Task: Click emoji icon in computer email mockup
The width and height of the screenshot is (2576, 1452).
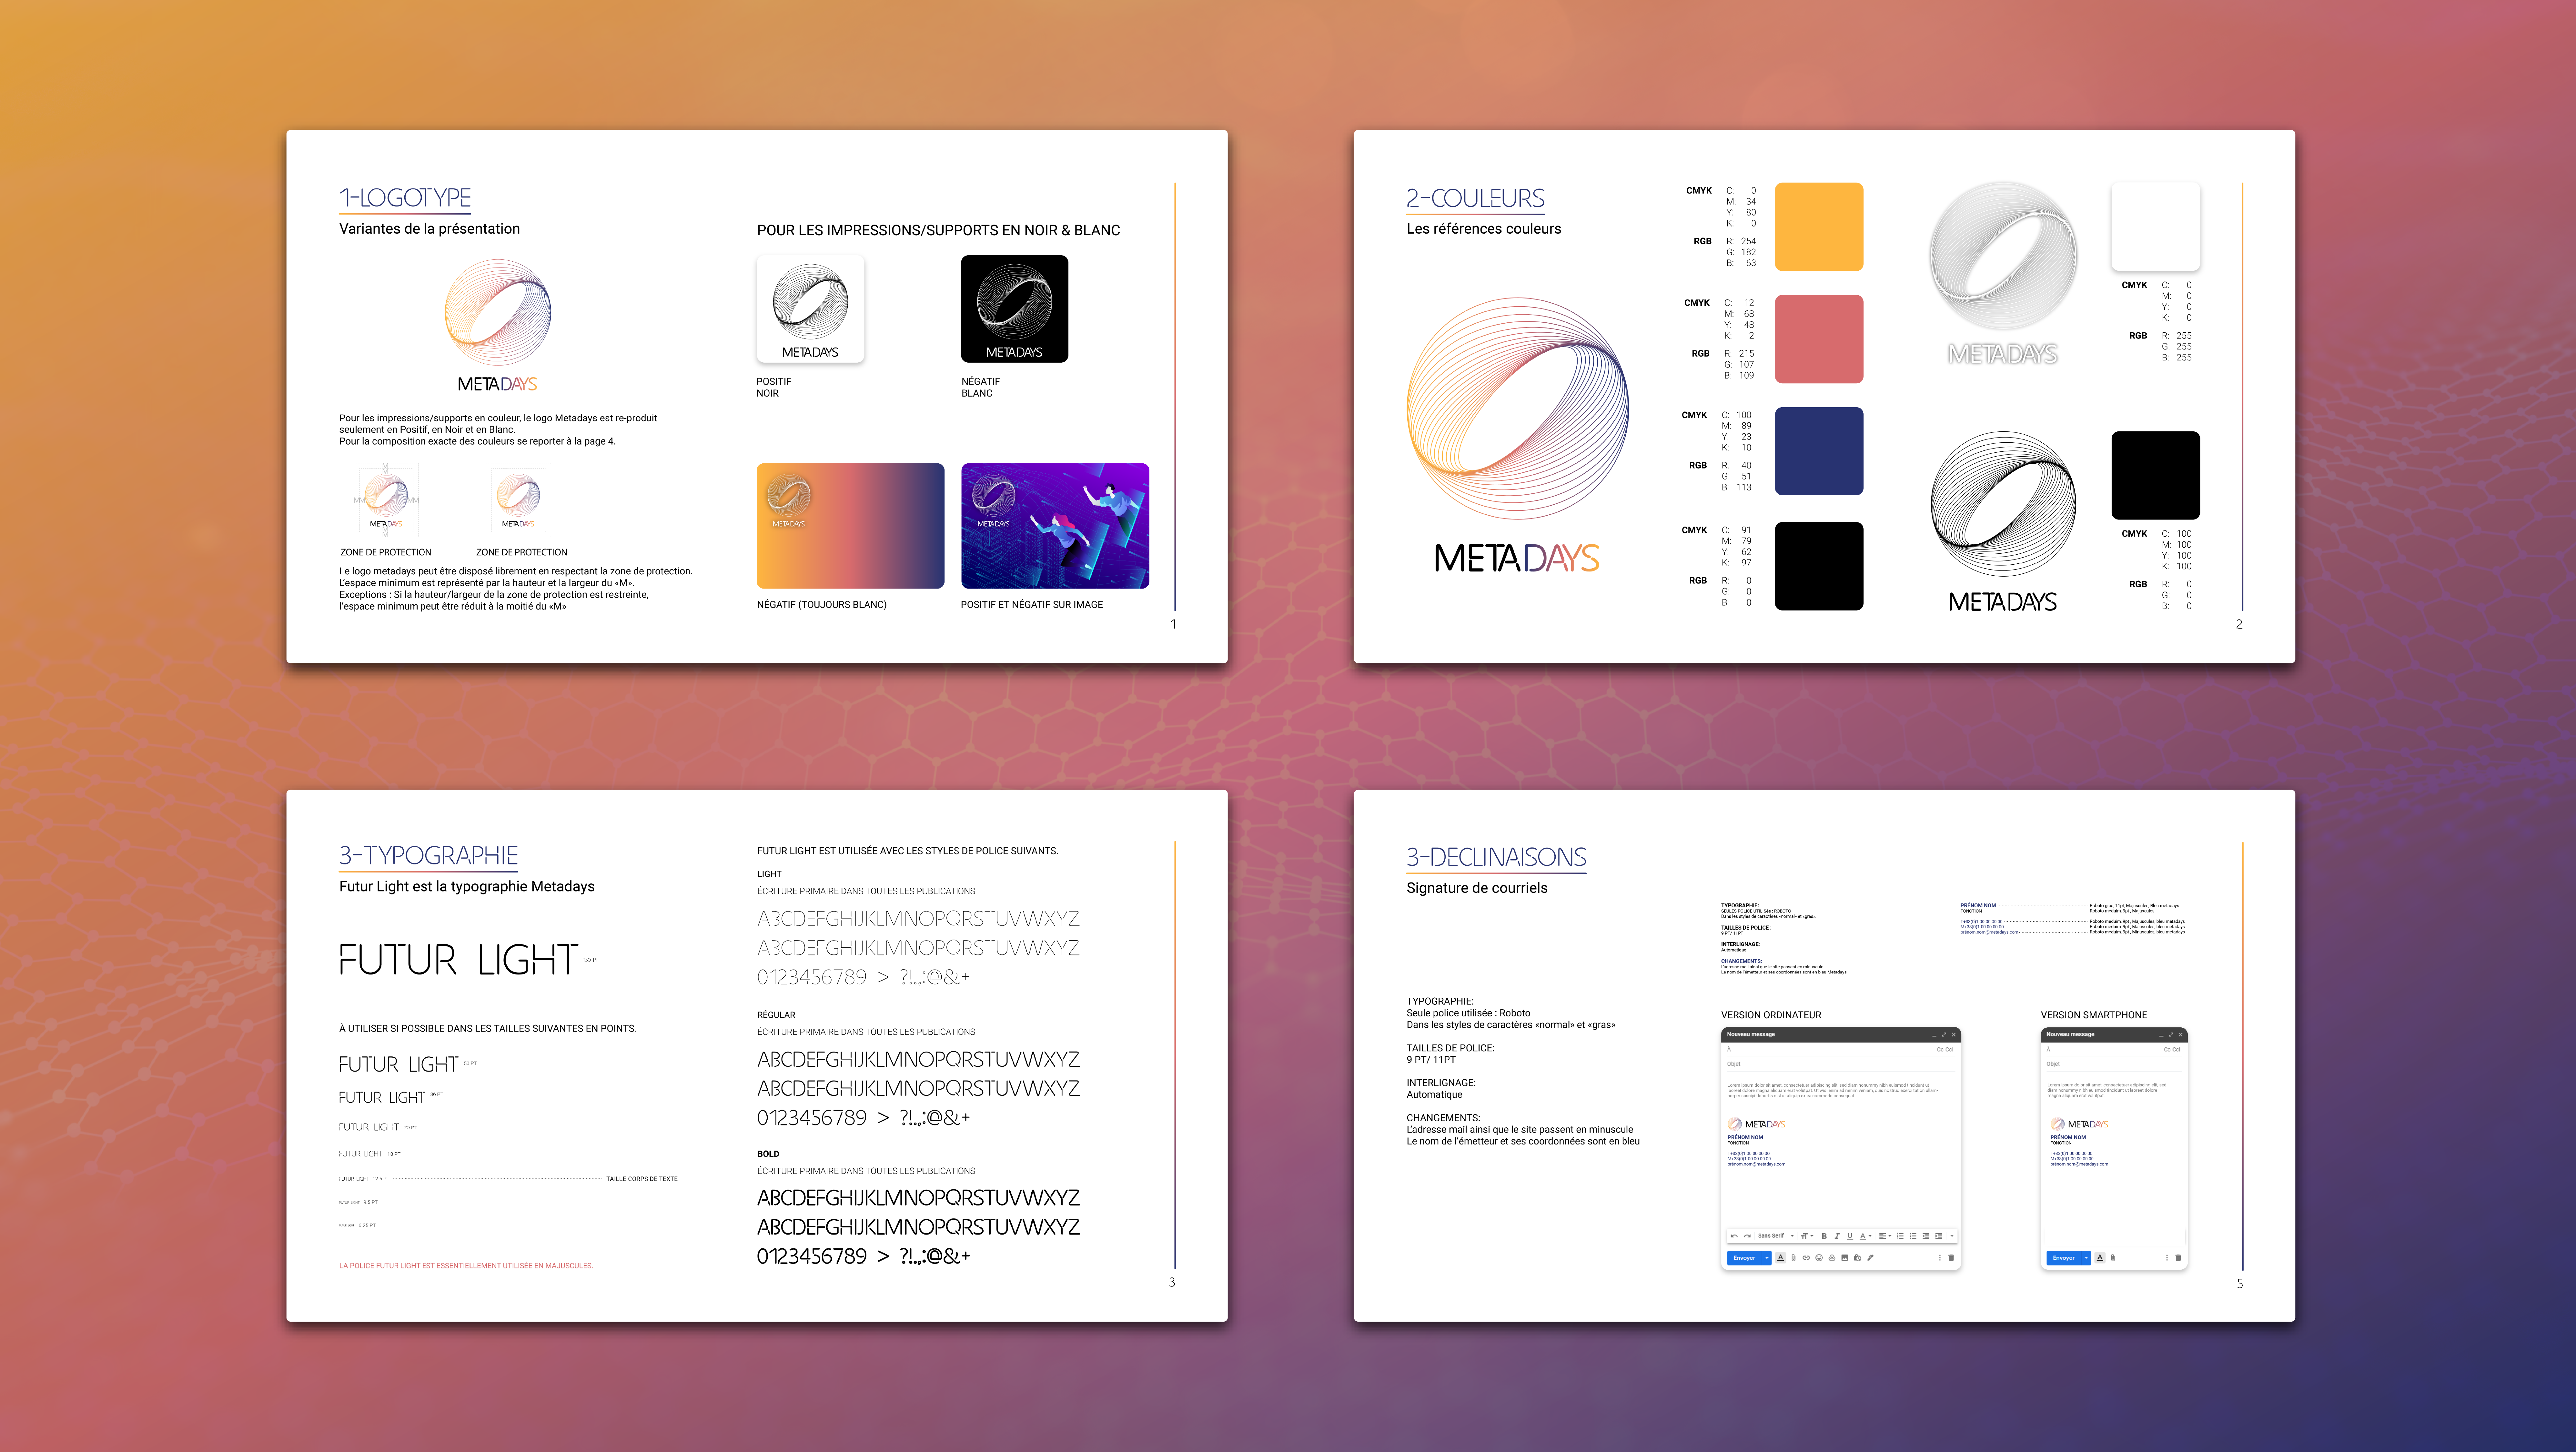Action: 1819,1258
